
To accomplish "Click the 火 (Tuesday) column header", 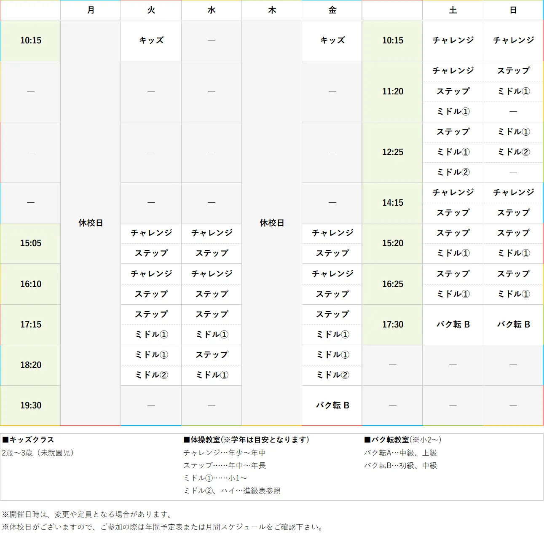I will (151, 10).
